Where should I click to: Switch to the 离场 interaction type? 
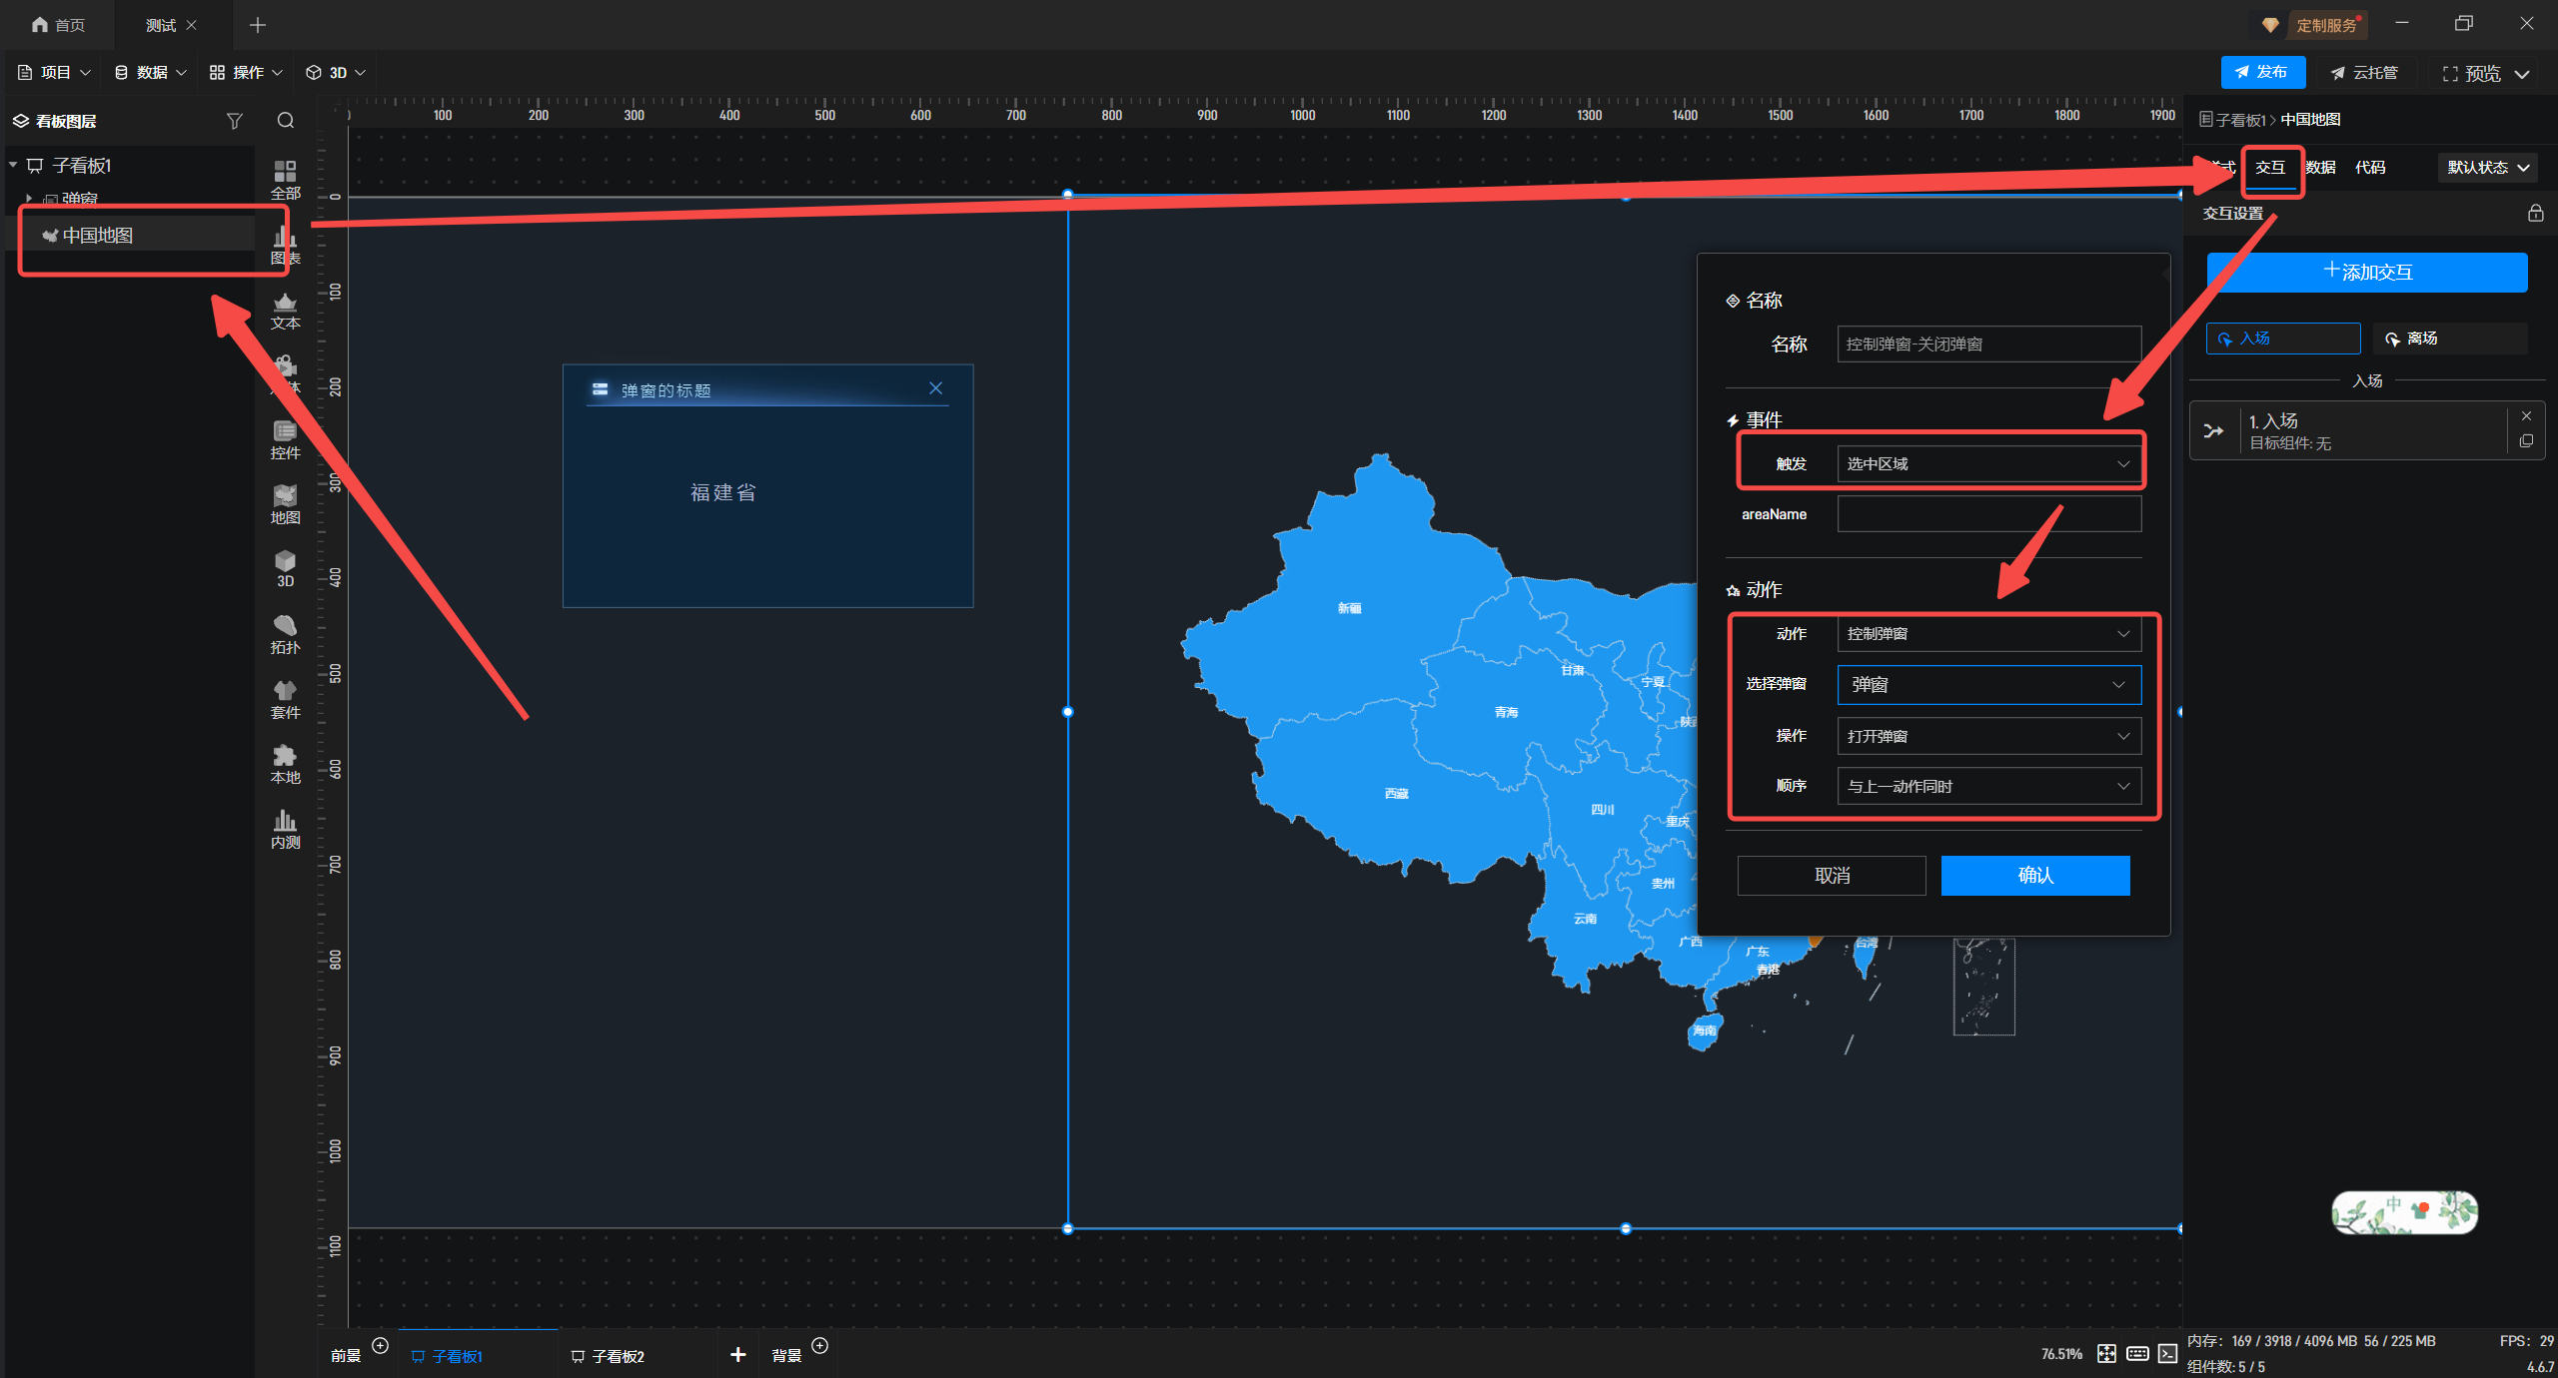point(2449,339)
